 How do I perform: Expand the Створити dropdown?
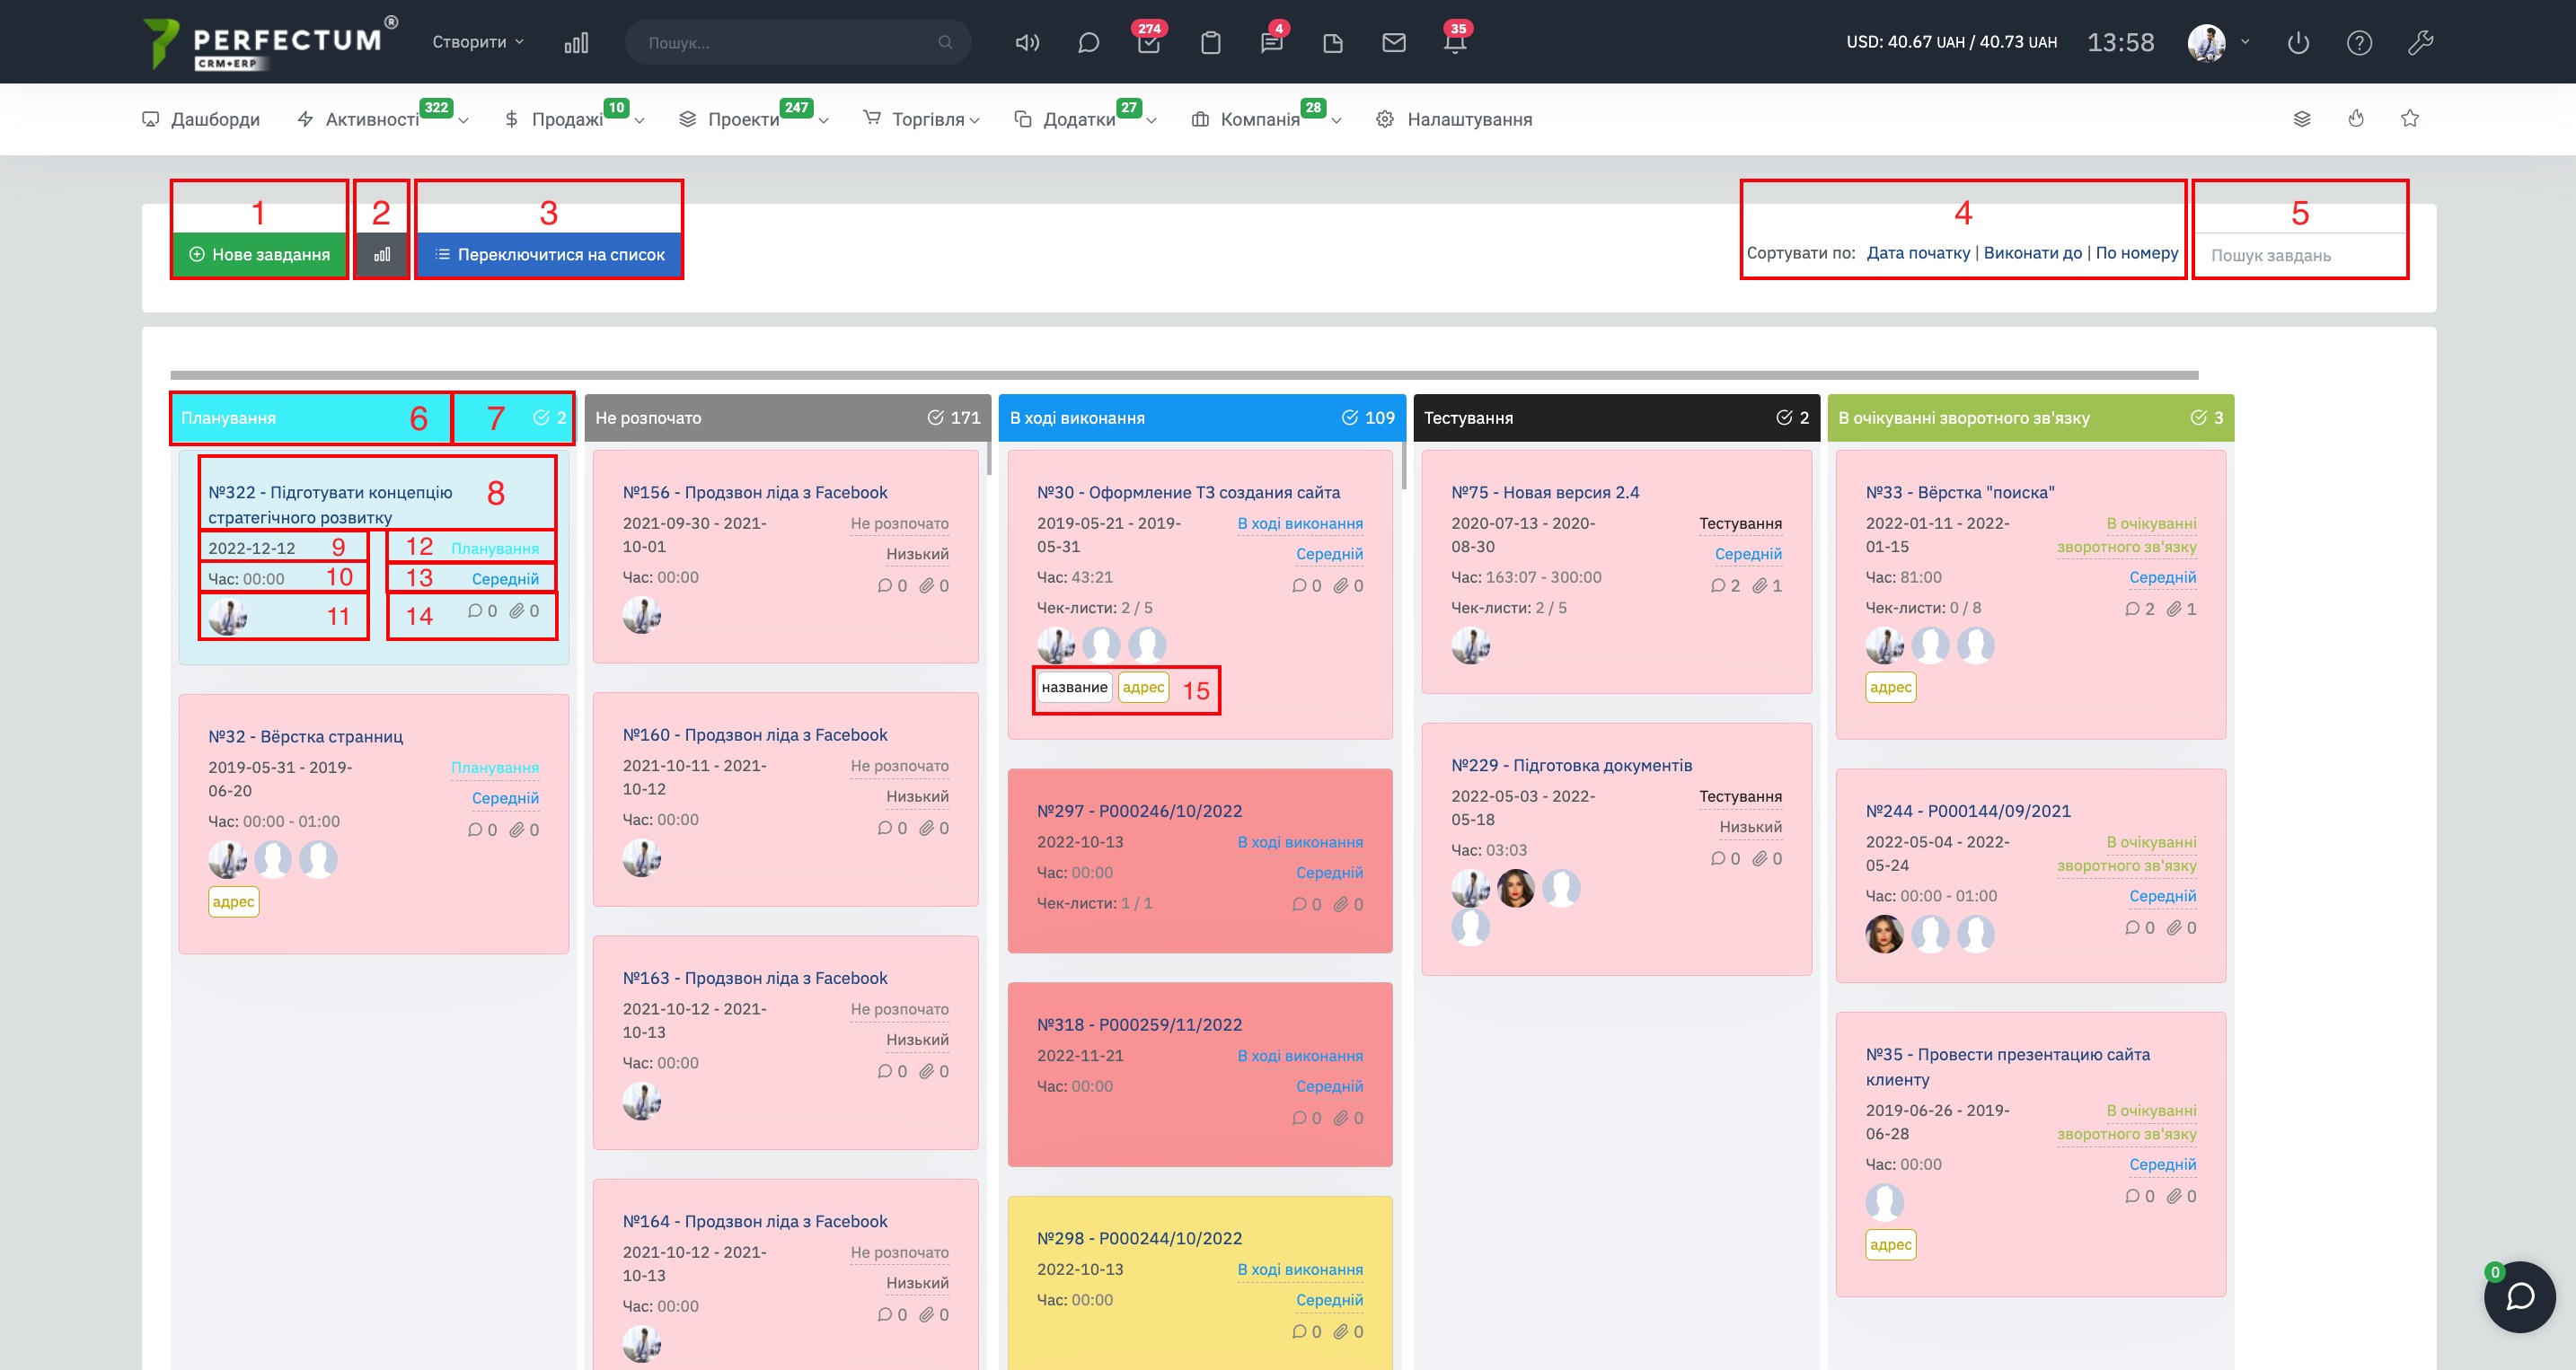click(x=478, y=42)
